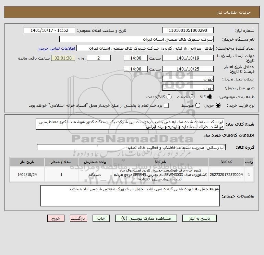This screenshot has height=255, width=264.
Task: Click the quantity cell showing 1
Action: tap(61, 175)
